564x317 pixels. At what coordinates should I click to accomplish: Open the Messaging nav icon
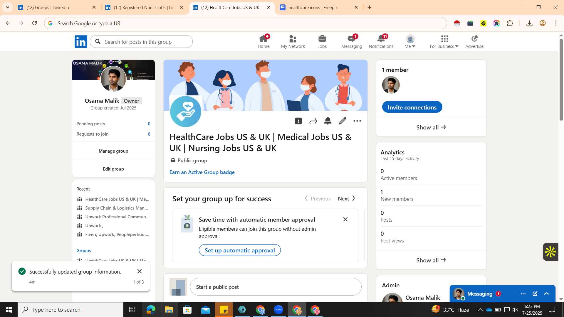point(352,42)
